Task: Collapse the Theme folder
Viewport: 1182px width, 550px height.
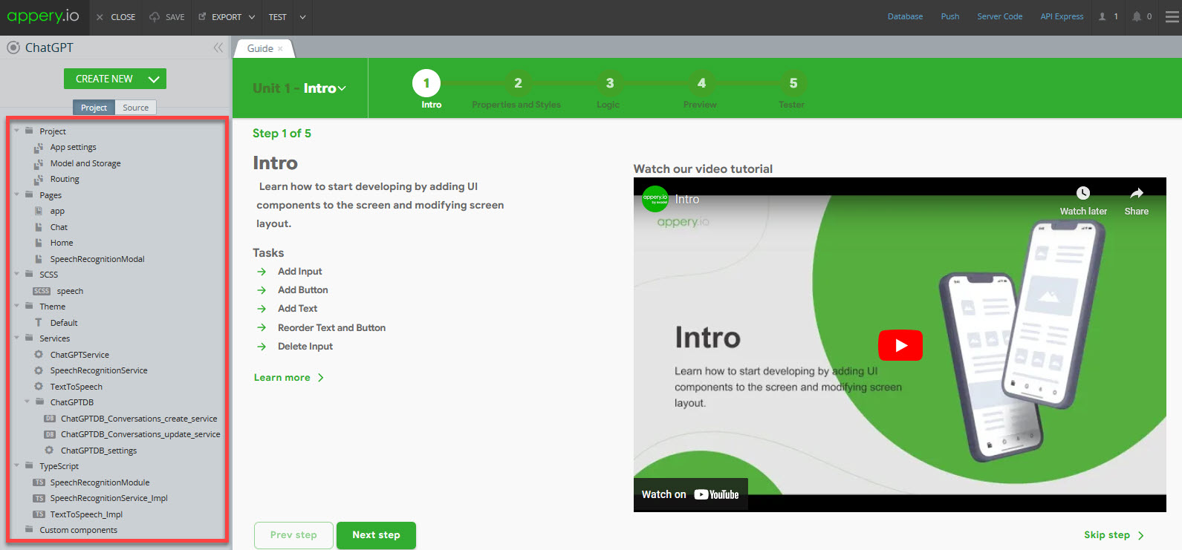Action: click(16, 307)
